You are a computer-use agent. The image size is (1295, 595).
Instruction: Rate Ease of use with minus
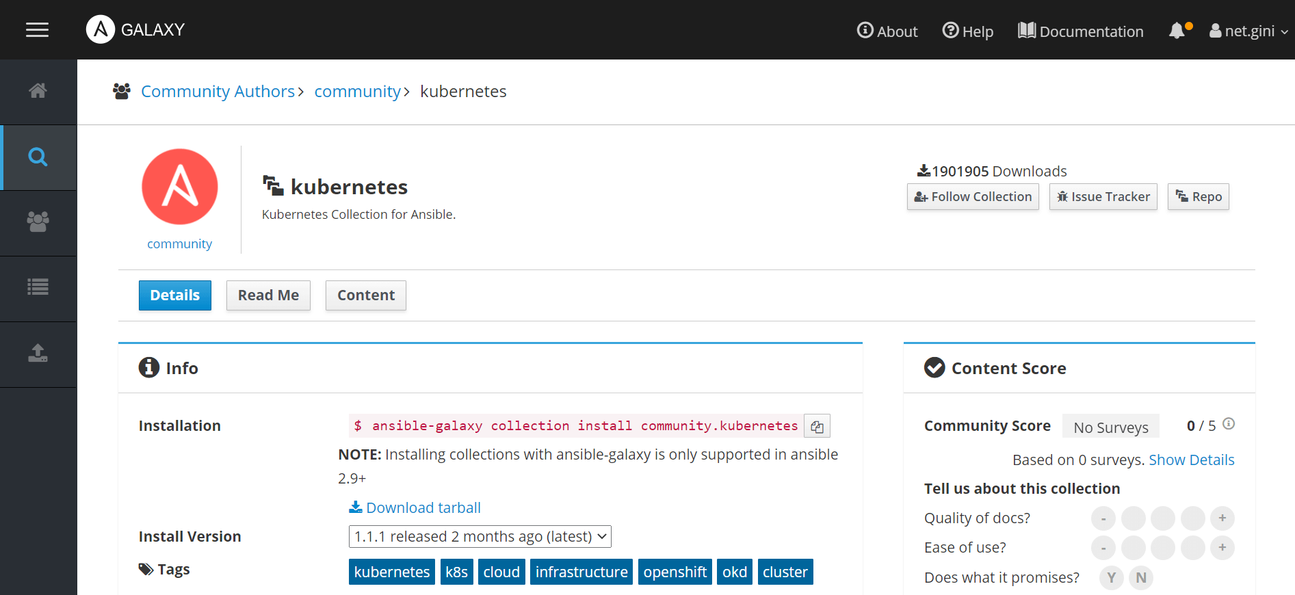point(1103,548)
